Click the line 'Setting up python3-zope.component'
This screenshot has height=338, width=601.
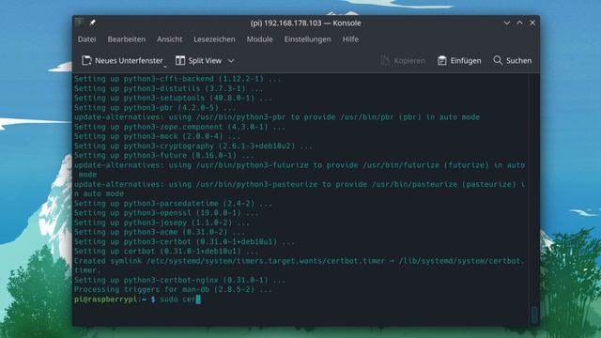[179, 127]
